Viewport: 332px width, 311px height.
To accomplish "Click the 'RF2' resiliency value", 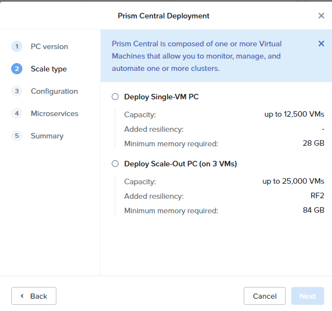I will click(317, 195).
